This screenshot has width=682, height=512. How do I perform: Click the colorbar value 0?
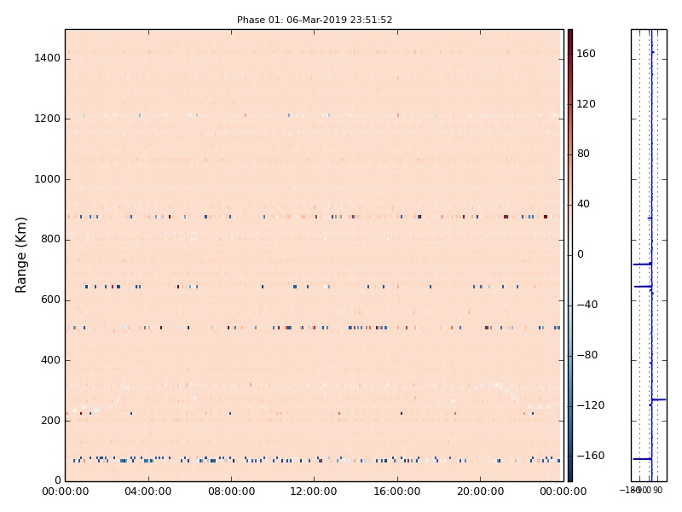(x=581, y=254)
